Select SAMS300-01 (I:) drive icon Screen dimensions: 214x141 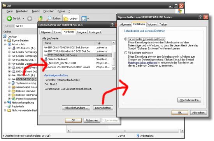click(x=14, y=75)
